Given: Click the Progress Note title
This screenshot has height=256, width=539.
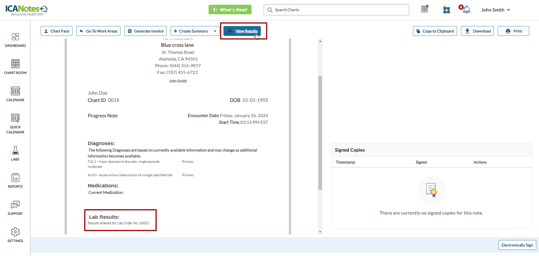Looking at the screenshot, I should [x=103, y=116].
